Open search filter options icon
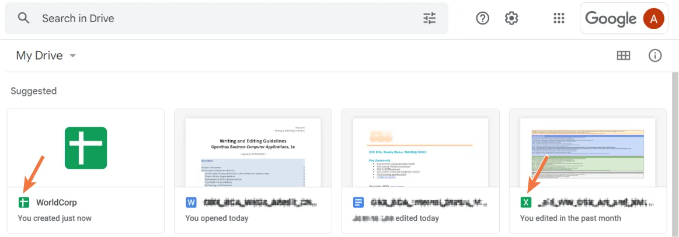This screenshot has width=679, height=237. tap(430, 18)
